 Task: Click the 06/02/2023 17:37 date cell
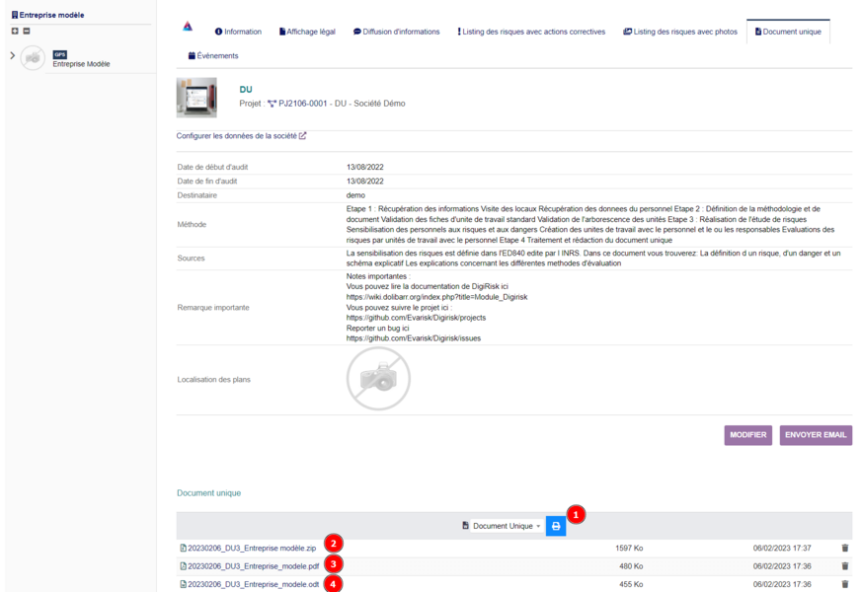tap(782, 549)
